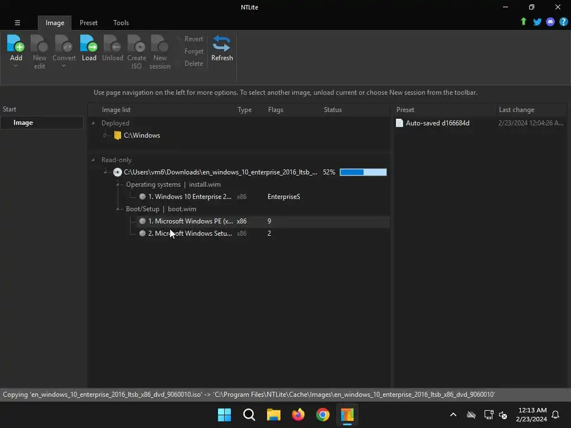
Task: Click the Forget button
Action: click(193, 51)
